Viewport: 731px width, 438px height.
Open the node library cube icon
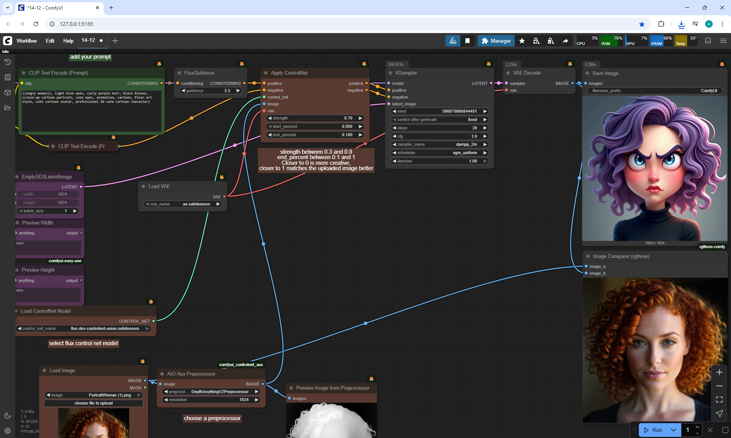pyautogui.click(x=7, y=92)
